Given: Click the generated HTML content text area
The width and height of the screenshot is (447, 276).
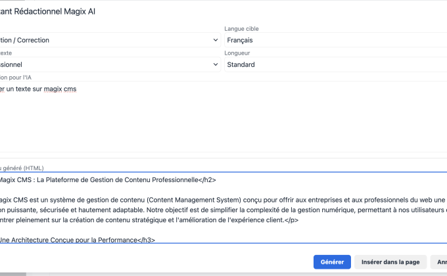Looking at the screenshot, I should 223,208.
